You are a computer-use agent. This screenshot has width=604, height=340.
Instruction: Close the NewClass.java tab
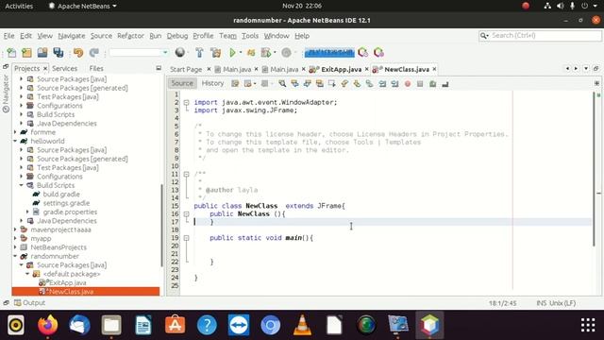434,69
